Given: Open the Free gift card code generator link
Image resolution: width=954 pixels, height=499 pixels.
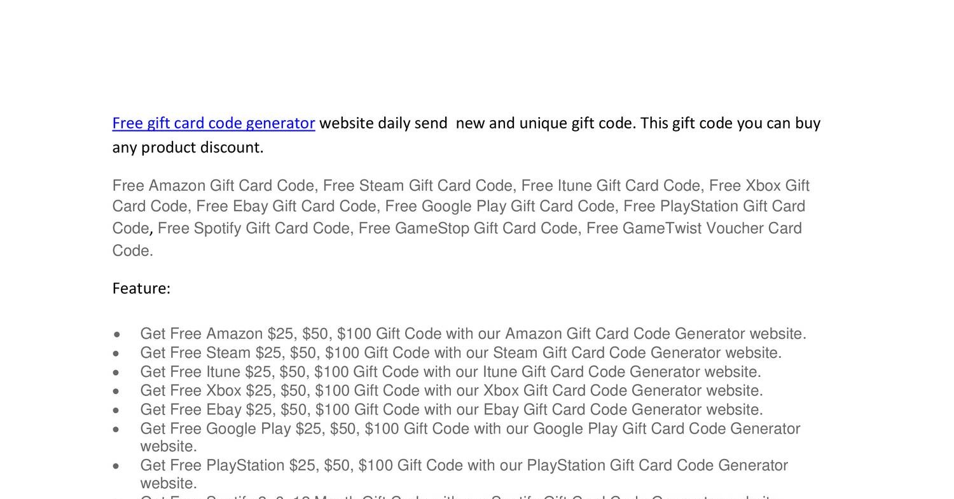Looking at the screenshot, I should point(213,123).
